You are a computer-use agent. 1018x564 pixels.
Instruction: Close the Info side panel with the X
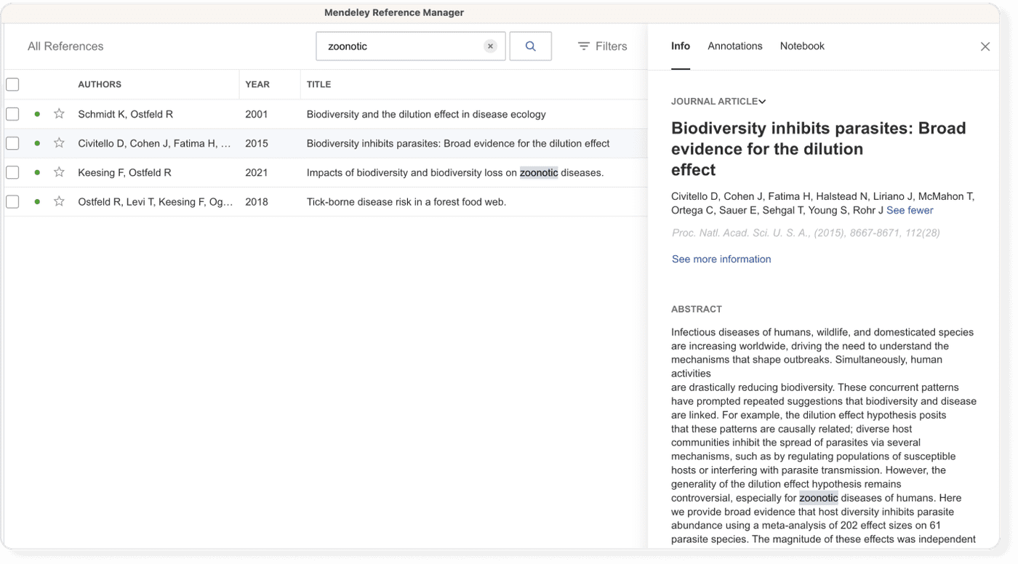tap(985, 46)
